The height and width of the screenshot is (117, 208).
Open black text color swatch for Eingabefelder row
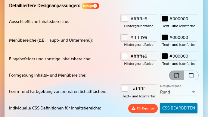pos(165,56)
